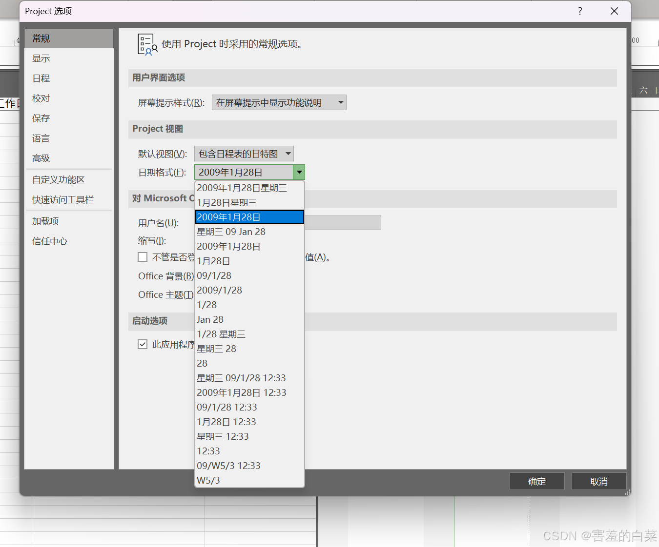Toggle the 不管是否登录 checkbox

click(x=143, y=257)
